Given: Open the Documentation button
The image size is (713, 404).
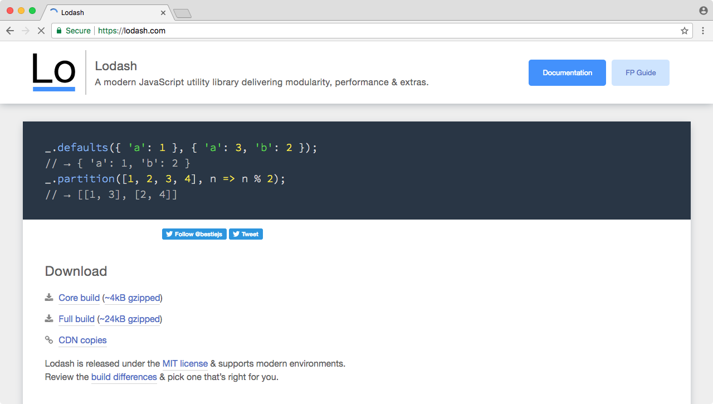Looking at the screenshot, I should coord(567,73).
